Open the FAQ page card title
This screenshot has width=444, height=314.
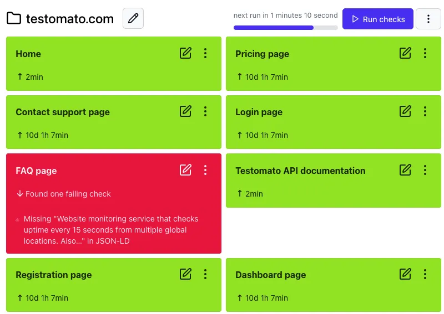[36, 171]
